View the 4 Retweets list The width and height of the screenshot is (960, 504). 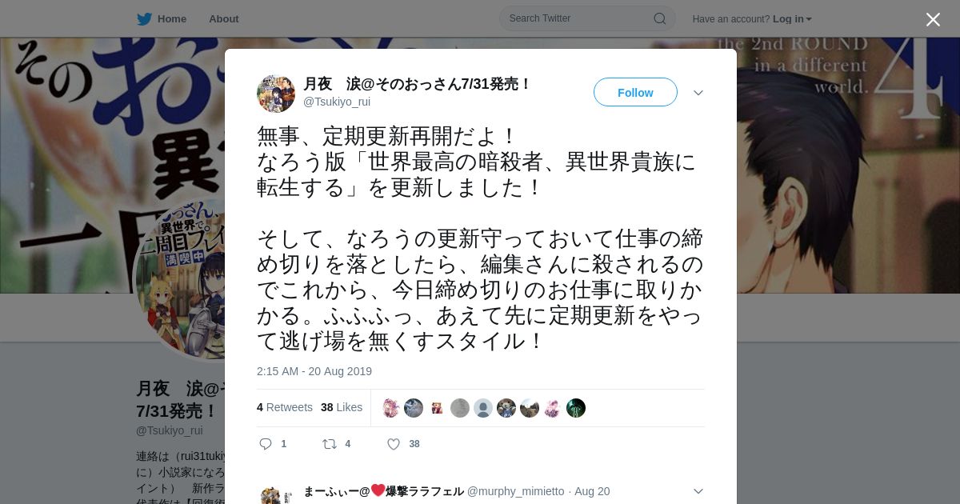pyautogui.click(x=285, y=407)
